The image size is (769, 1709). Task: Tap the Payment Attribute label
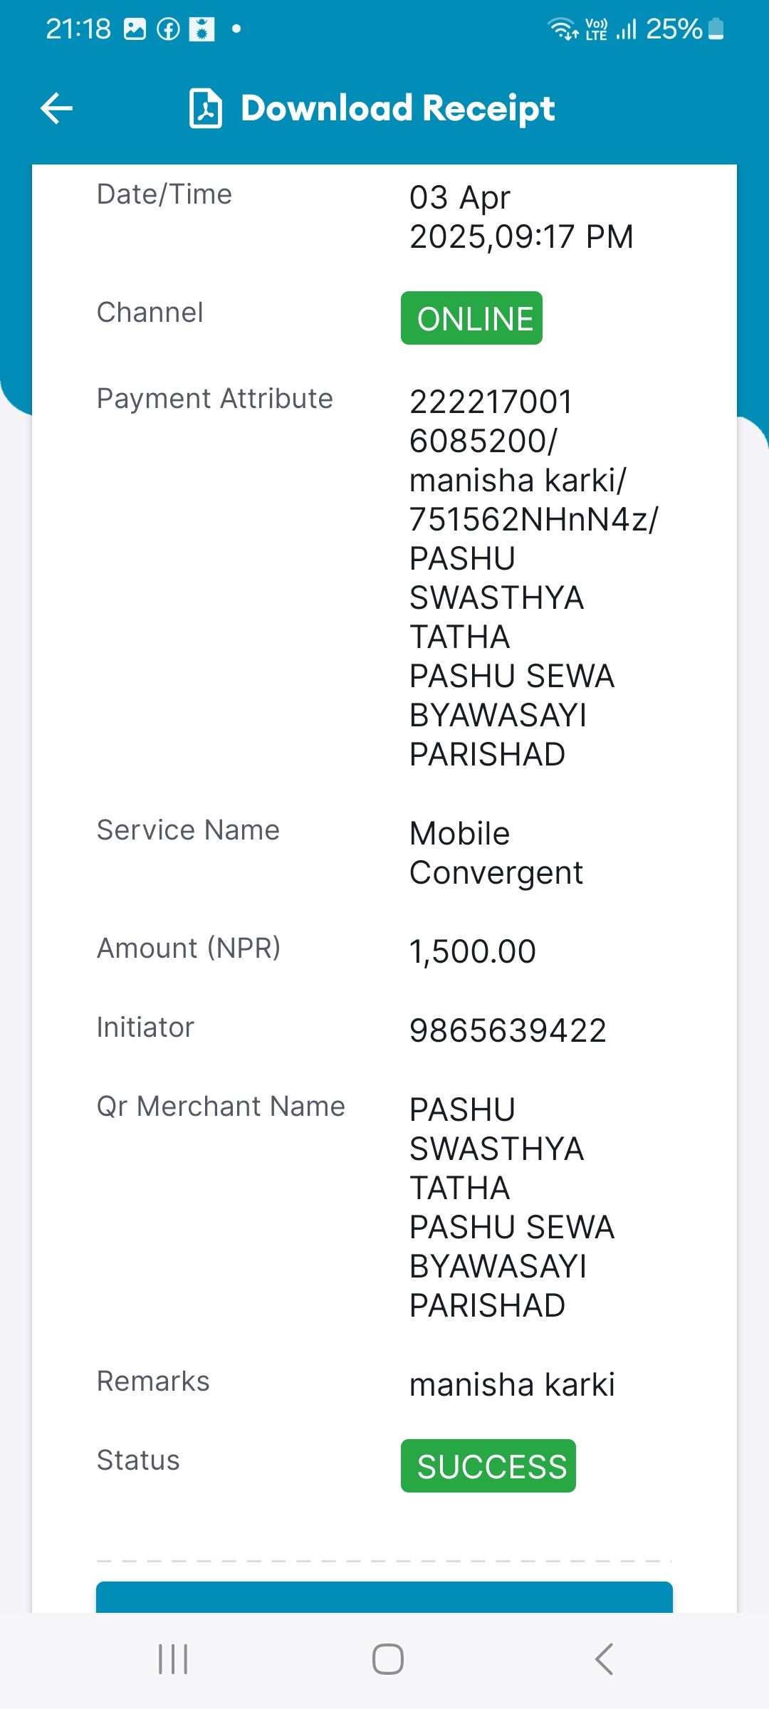coord(215,399)
